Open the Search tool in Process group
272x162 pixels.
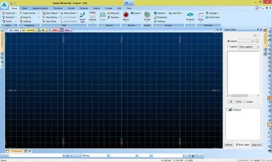pyautogui.click(x=136, y=13)
